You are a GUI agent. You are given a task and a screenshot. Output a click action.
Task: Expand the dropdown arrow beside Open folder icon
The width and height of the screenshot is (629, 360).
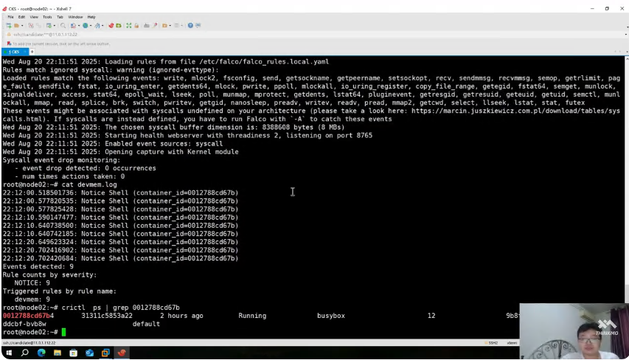point(23,25)
